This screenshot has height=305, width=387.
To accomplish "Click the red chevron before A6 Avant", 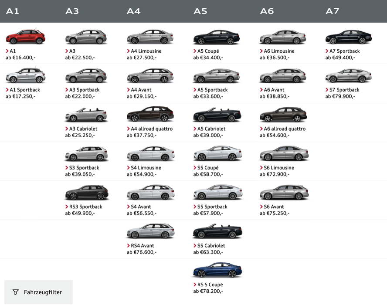I will (x=261, y=90).
